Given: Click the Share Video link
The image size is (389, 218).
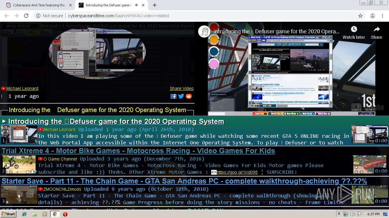Looking at the screenshot, I should (x=182, y=88).
